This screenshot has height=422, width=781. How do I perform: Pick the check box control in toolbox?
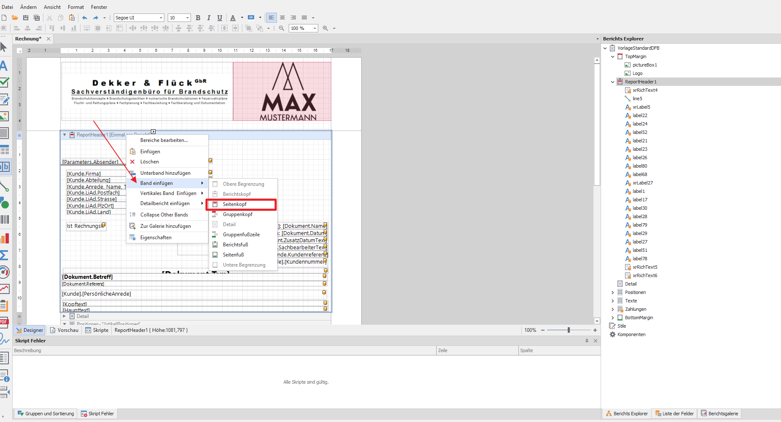pos(5,82)
